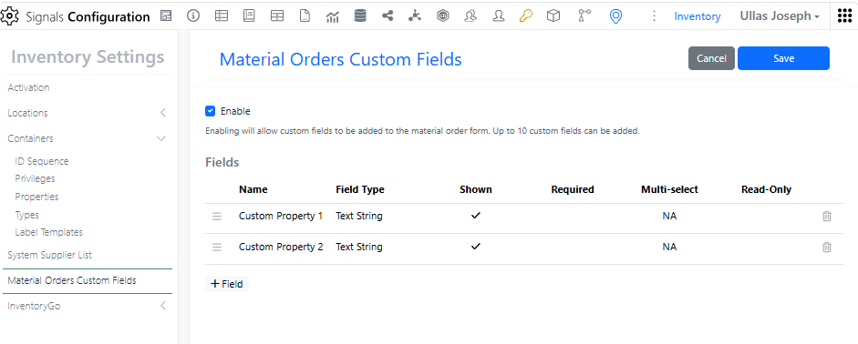This screenshot has width=858, height=344.
Task: Uncheck the Enable checkbox
Action: click(x=210, y=111)
